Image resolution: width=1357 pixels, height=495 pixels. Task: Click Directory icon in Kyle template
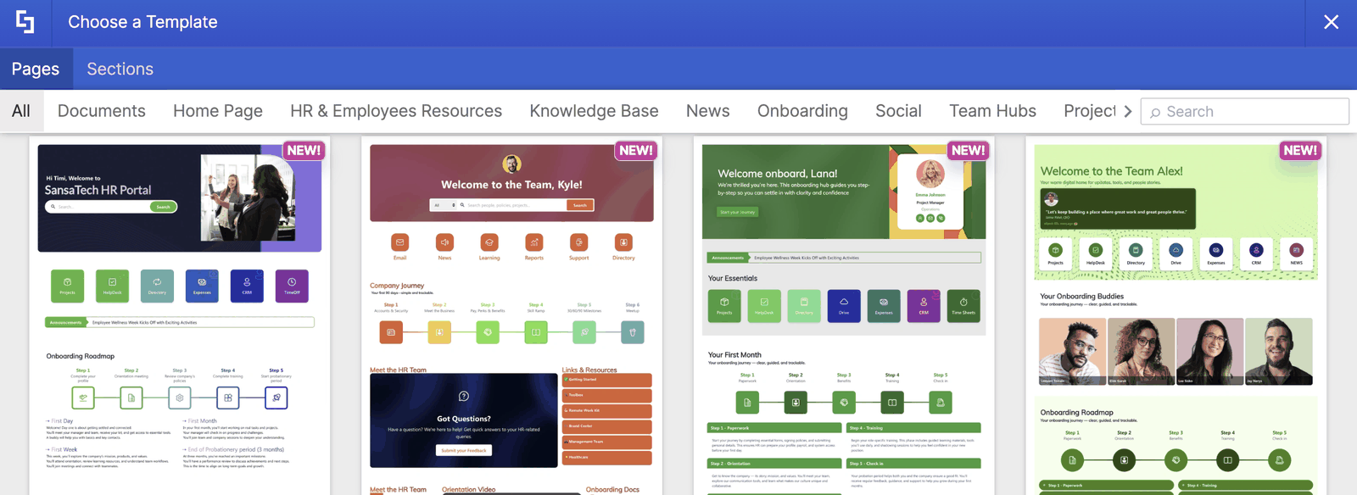pyautogui.click(x=623, y=242)
